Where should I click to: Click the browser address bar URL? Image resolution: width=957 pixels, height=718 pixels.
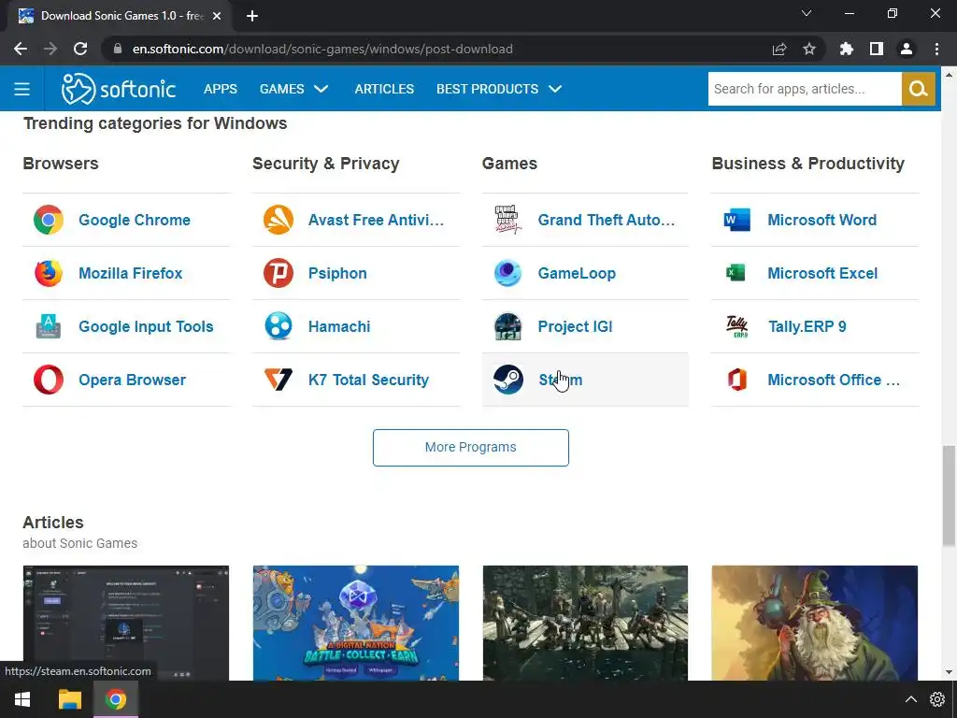click(x=322, y=49)
